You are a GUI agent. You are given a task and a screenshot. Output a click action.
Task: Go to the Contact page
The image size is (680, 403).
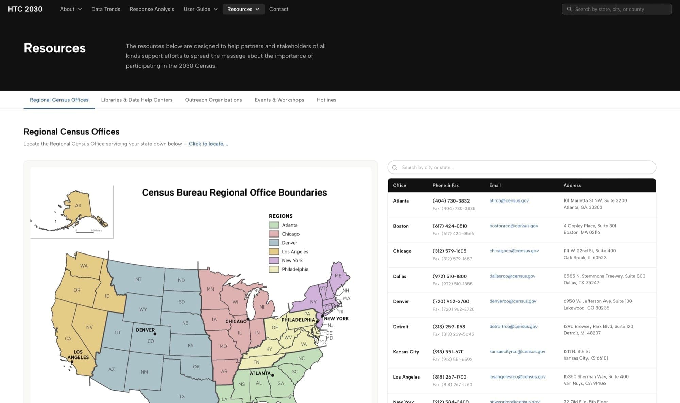[x=279, y=9]
